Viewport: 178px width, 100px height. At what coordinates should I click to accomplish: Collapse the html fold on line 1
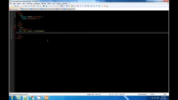pos(15,11)
